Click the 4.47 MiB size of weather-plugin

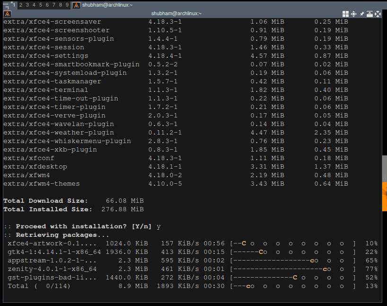click(267, 133)
